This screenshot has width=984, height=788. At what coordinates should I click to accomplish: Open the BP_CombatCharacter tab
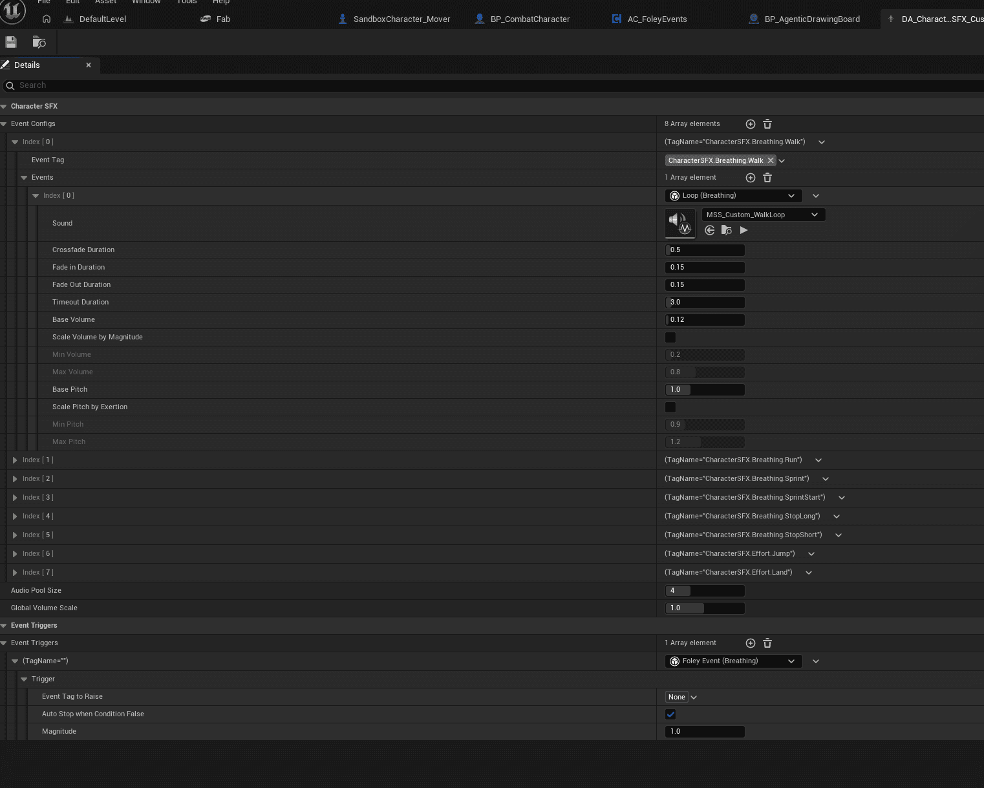(x=522, y=19)
